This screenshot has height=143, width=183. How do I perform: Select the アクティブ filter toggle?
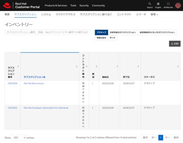(x=101, y=32)
